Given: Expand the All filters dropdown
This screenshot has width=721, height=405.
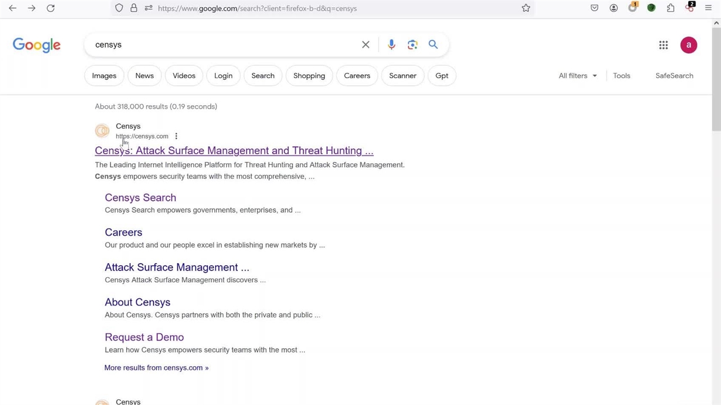Looking at the screenshot, I should coord(577,75).
